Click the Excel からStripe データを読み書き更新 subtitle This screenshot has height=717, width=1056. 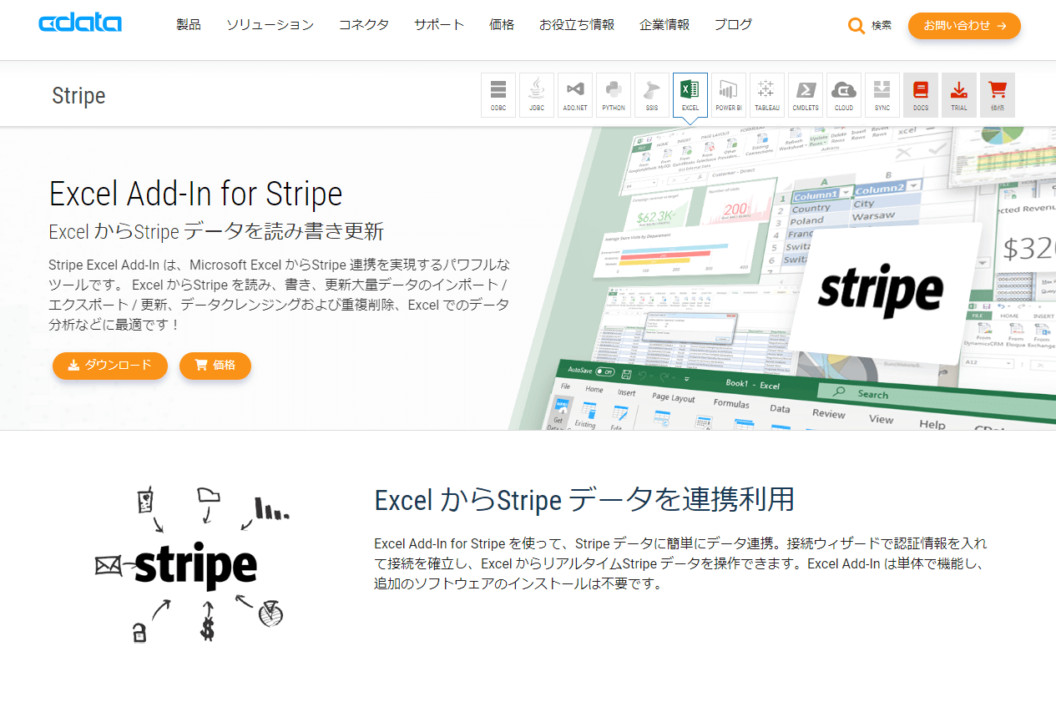click(216, 231)
